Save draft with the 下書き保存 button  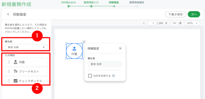(x=176, y=14)
